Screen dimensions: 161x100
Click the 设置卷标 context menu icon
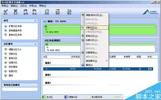point(83,53)
